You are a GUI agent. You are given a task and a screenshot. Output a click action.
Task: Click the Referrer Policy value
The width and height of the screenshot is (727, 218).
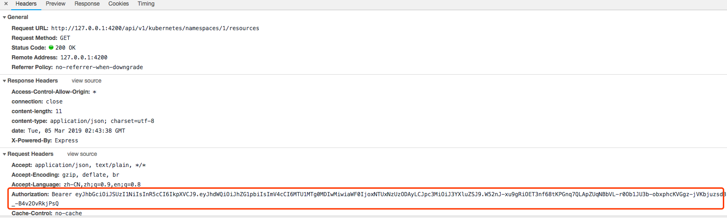click(103, 67)
